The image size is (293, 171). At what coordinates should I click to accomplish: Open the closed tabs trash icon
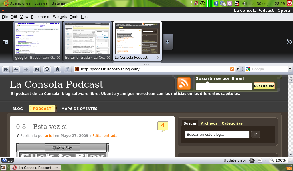(289, 42)
